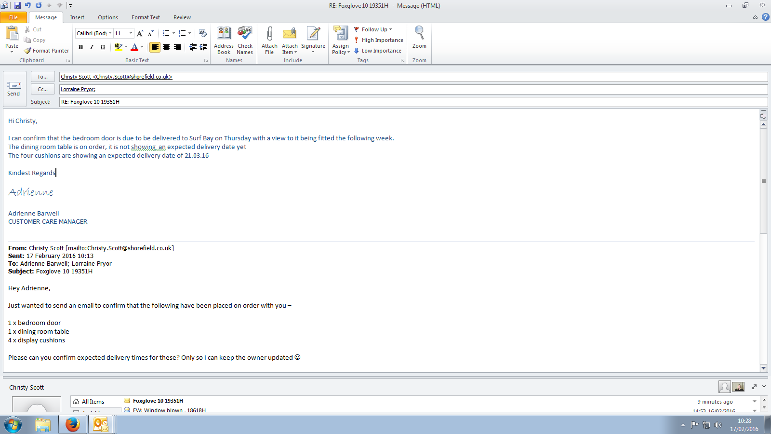Grow the font size

pyautogui.click(x=140, y=33)
